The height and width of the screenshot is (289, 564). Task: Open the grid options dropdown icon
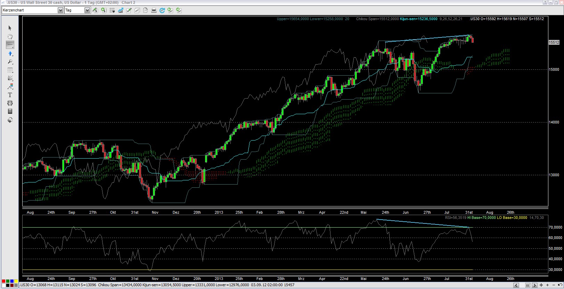click(x=112, y=10)
